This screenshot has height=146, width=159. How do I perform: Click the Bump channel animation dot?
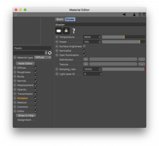15,77
